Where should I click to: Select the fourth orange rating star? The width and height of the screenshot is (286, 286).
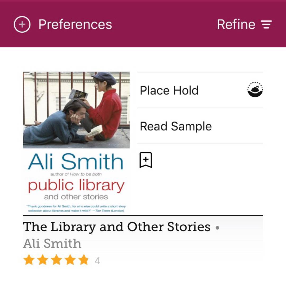(70, 260)
